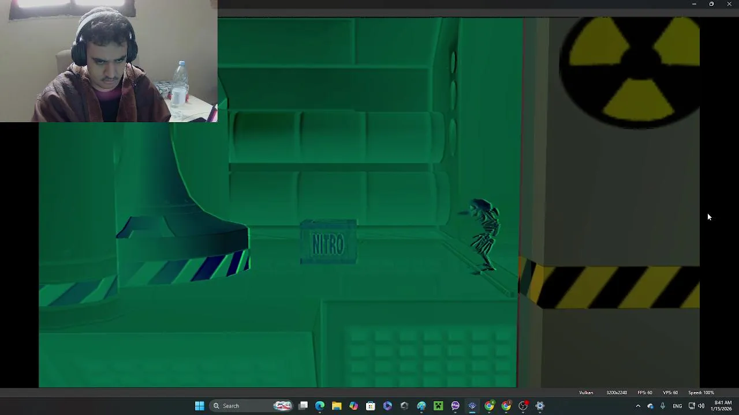This screenshot has height=415, width=739.
Task: Switch input language via ENG indicator
Action: (677, 406)
